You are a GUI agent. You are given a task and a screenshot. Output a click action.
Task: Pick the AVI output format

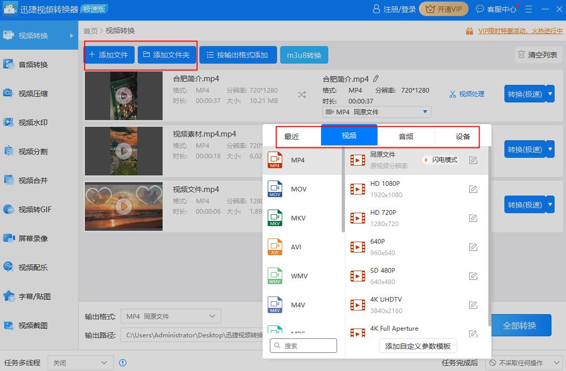(x=295, y=247)
